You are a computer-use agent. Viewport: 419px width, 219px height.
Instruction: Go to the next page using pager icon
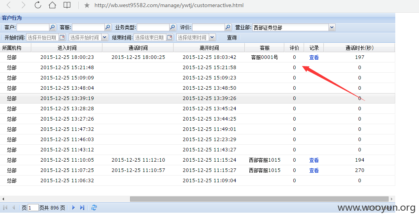[74, 208]
